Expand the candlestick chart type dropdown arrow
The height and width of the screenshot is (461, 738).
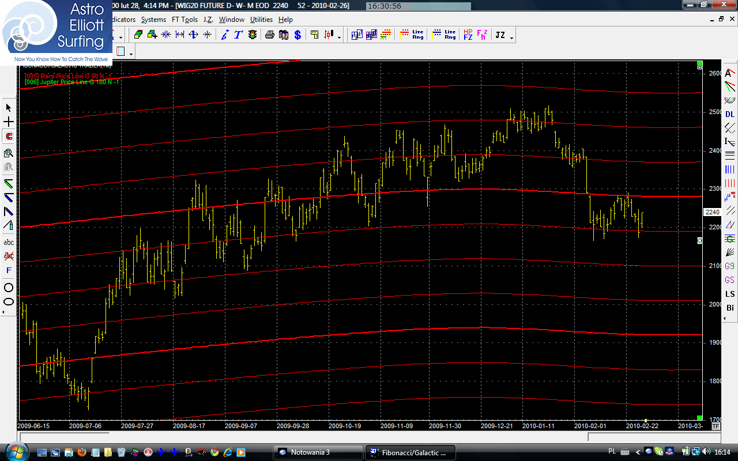click(x=339, y=36)
